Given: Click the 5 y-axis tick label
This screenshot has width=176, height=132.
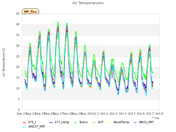Looking at the screenshot, I should point(19,99).
